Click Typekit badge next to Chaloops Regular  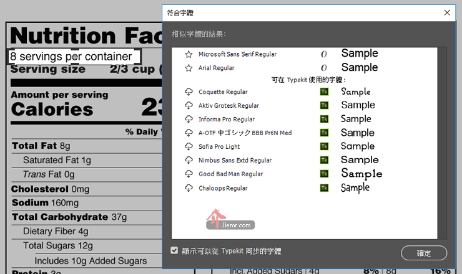click(x=324, y=188)
